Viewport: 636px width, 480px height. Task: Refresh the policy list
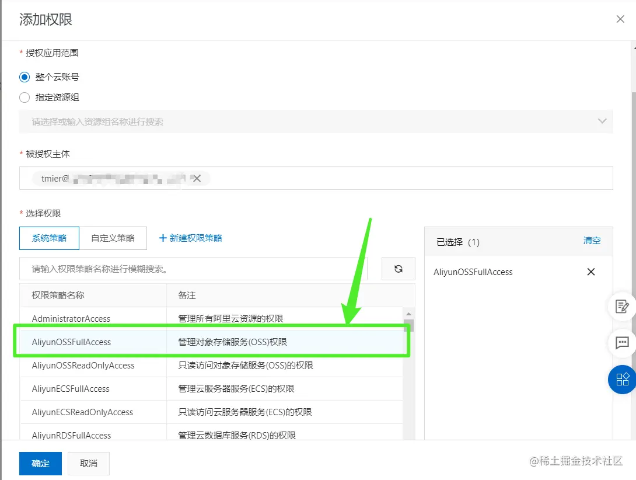399,269
